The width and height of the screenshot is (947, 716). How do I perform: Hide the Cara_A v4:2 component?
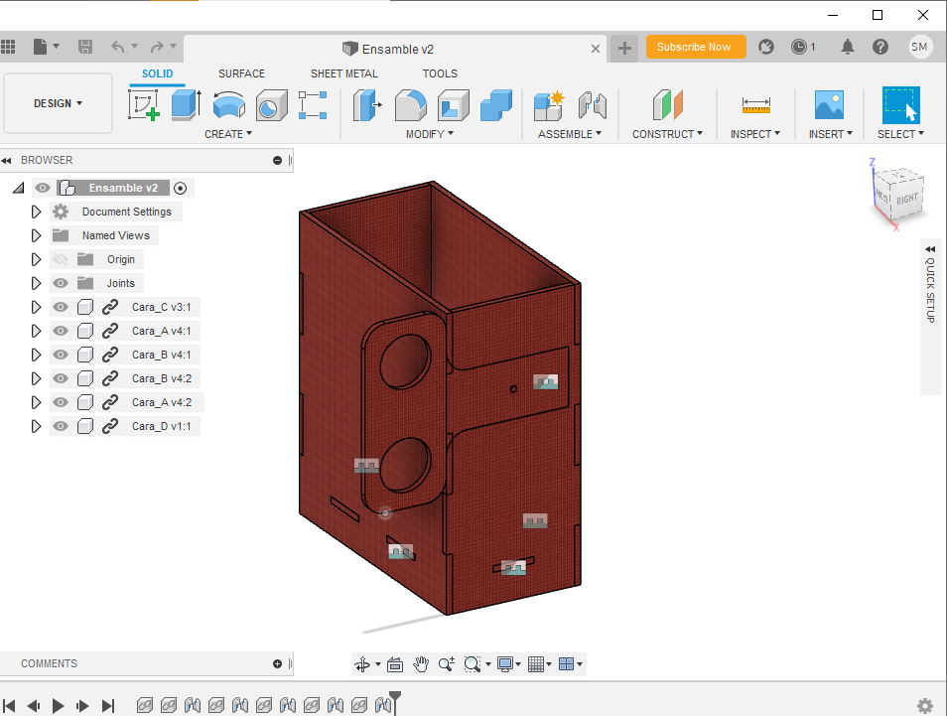tap(61, 402)
